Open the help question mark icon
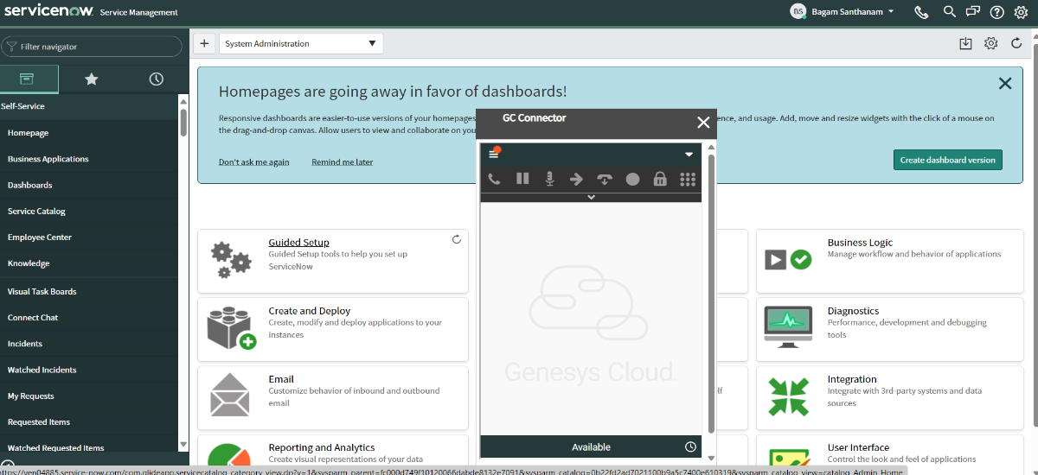The height and width of the screenshot is (475, 1038). [997, 12]
